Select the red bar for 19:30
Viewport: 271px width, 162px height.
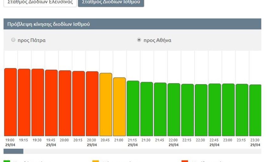(38, 102)
